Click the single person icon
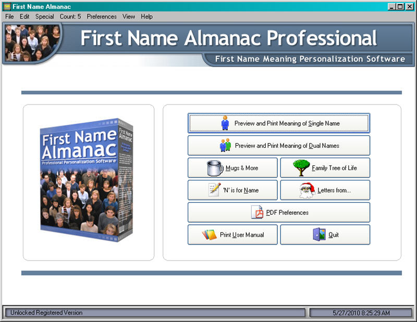The width and height of the screenshot is (417, 322). 225,123
